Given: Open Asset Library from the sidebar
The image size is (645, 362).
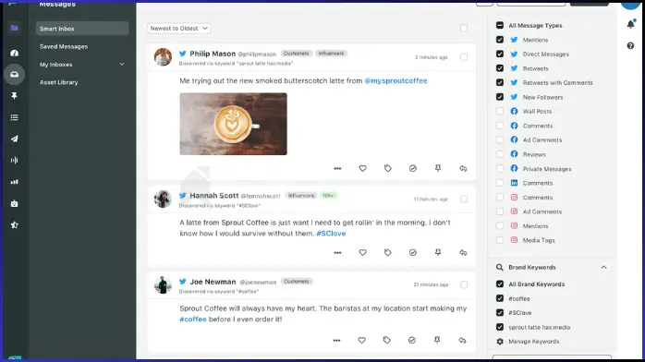Looking at the screenshot, I should (59, 82).
